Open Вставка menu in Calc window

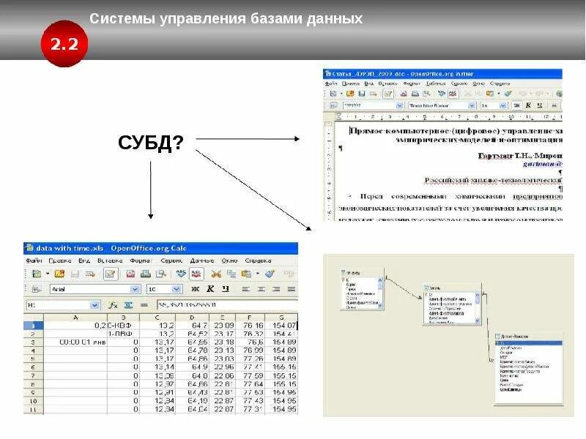click(110, 260)
